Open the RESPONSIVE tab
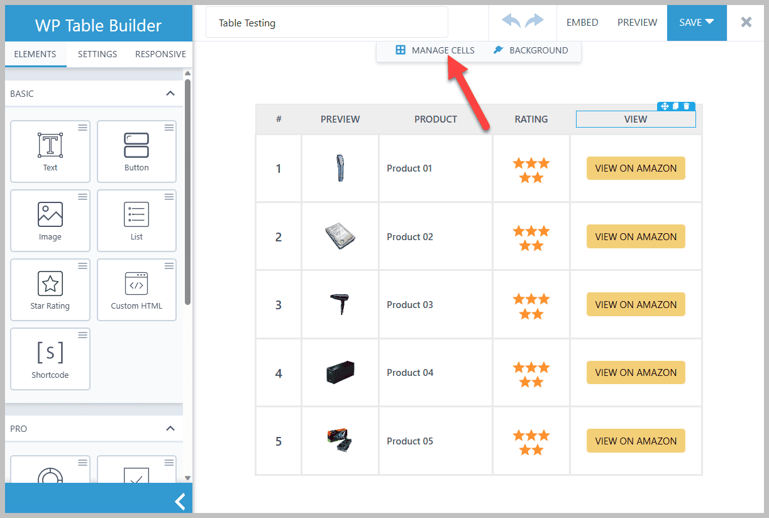 [160, 54]
